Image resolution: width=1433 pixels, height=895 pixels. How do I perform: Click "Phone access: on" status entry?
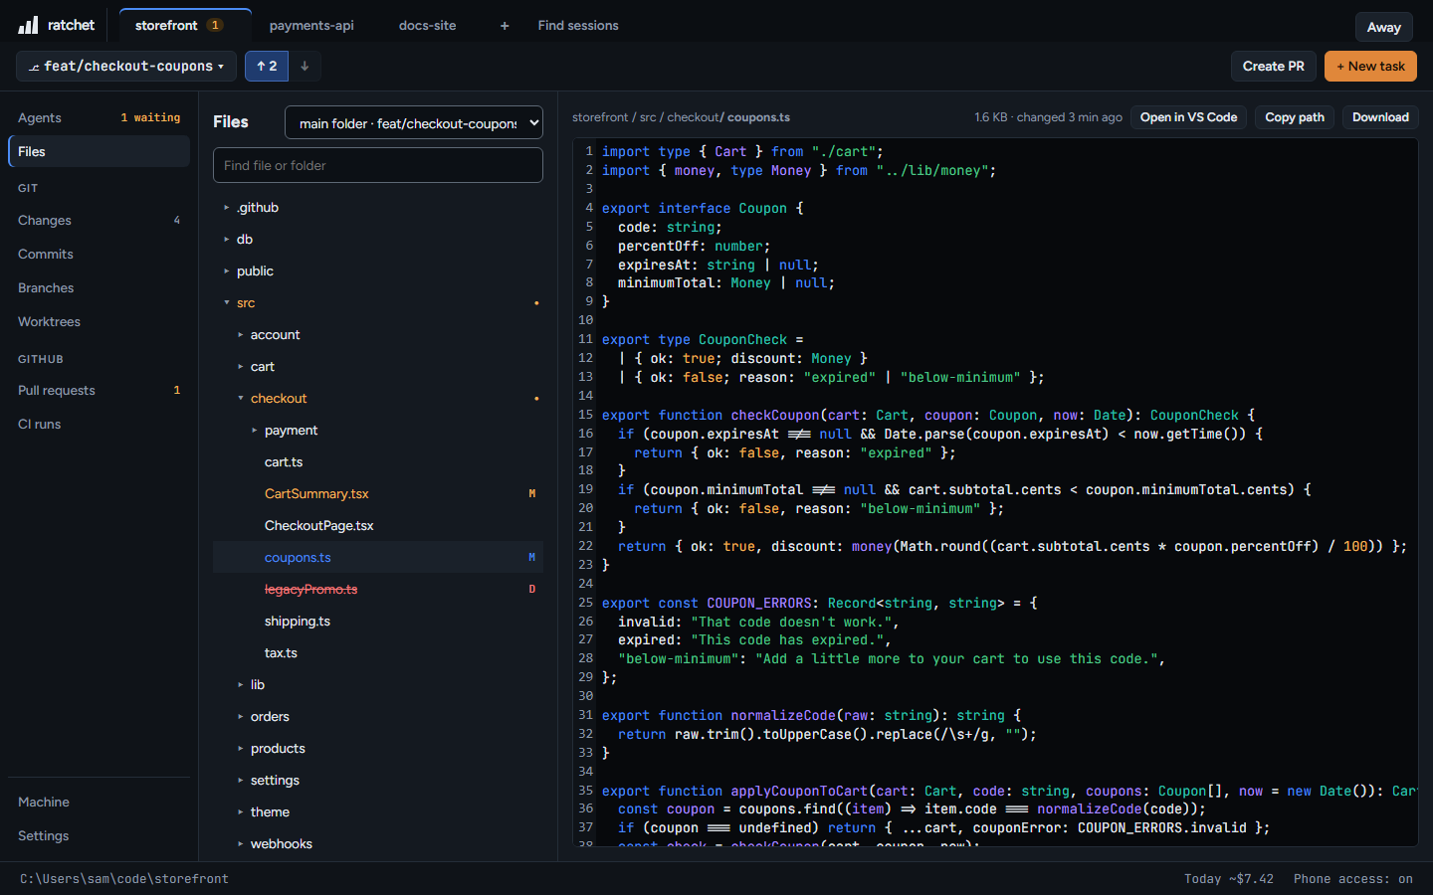click(1352, 879)
